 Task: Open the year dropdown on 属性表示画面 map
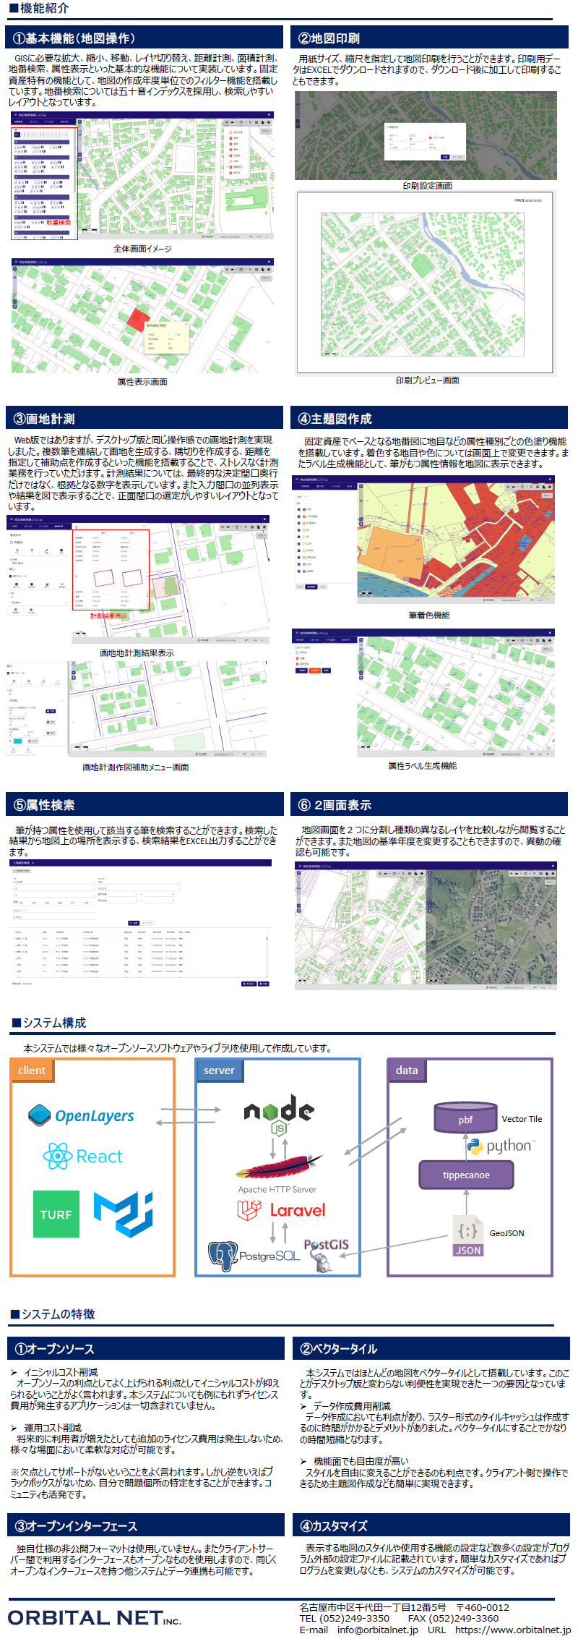266,278
